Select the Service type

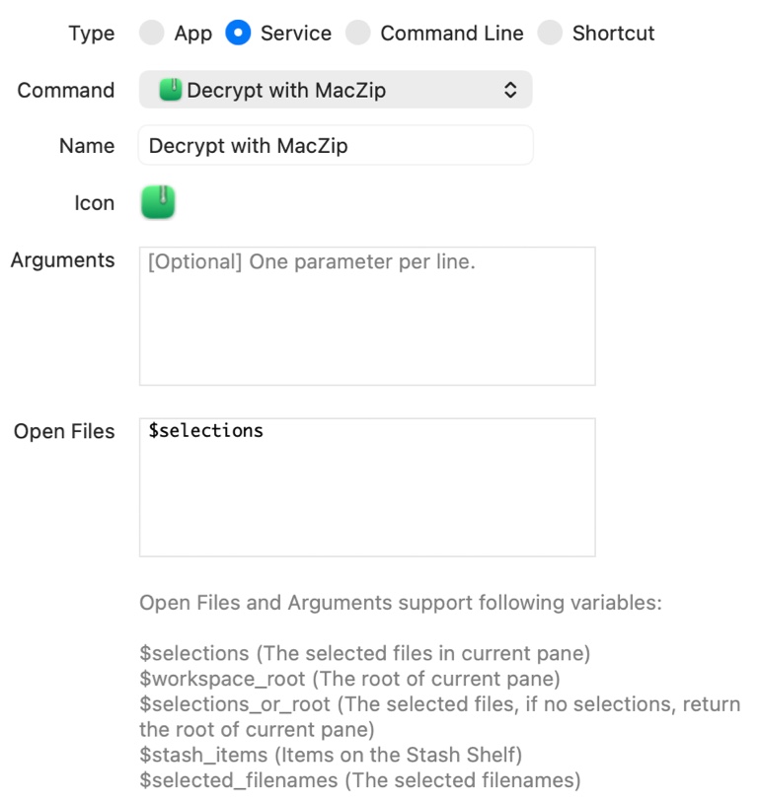pos(238,33)
